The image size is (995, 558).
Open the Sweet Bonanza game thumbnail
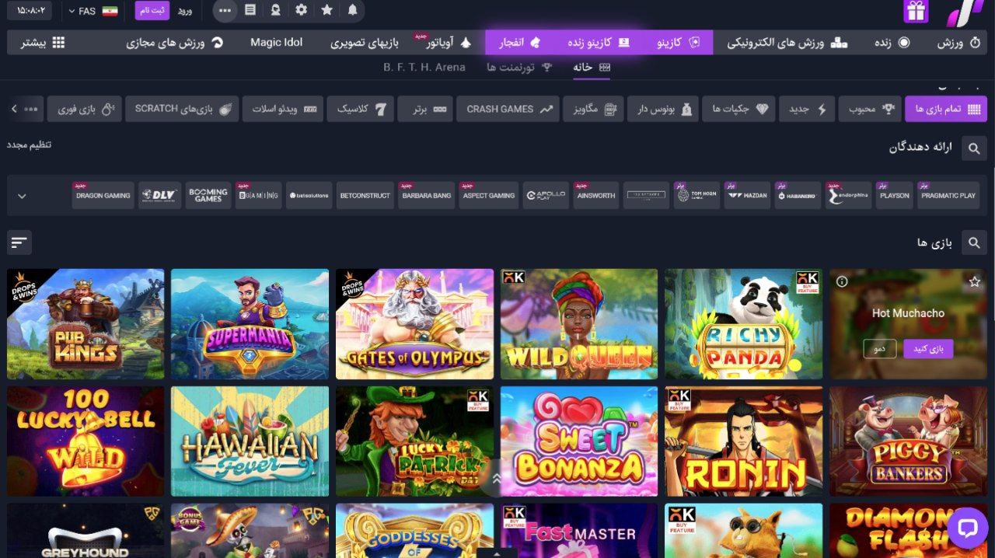(578, 441)
